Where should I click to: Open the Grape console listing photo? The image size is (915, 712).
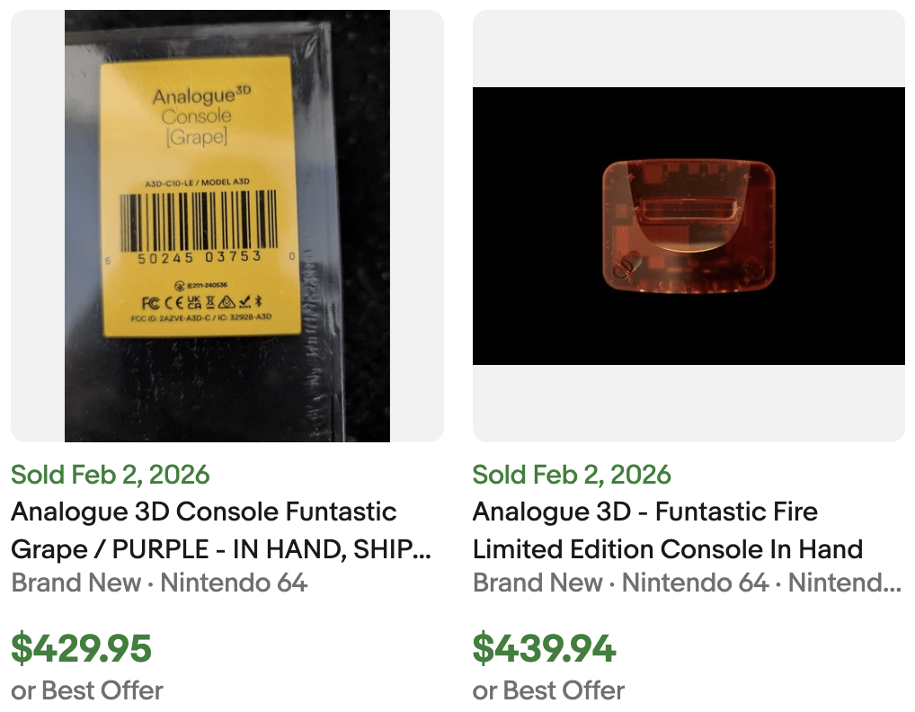(x=227, y=225)
